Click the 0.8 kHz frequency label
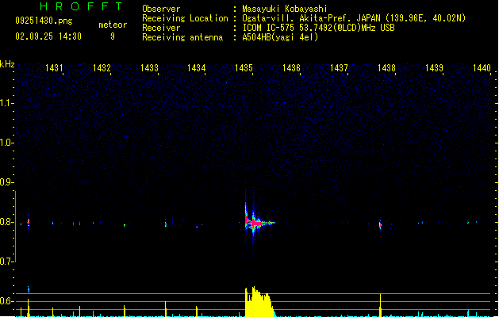Image resolution: width=499 pixels, height=317 pixels. 6,222
